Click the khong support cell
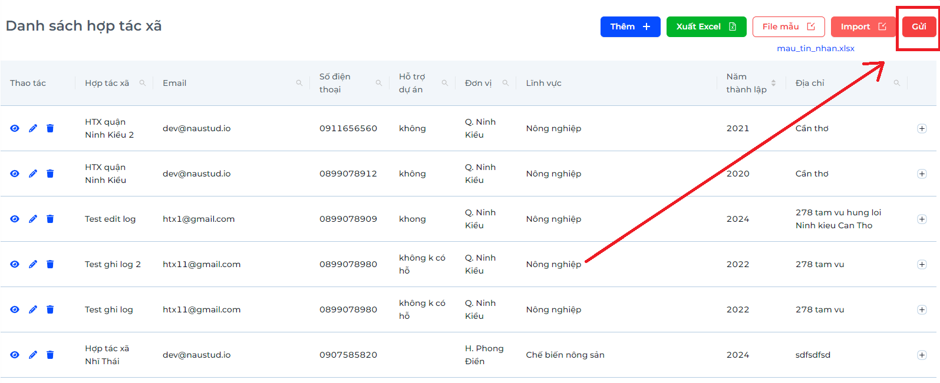The image size is (940, 383). pos(412,219)
